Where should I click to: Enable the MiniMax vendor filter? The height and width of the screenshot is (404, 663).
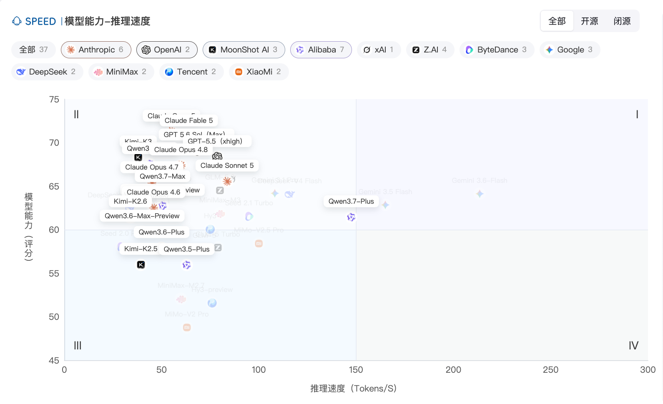pyautogui.click(x=121, y=72)
